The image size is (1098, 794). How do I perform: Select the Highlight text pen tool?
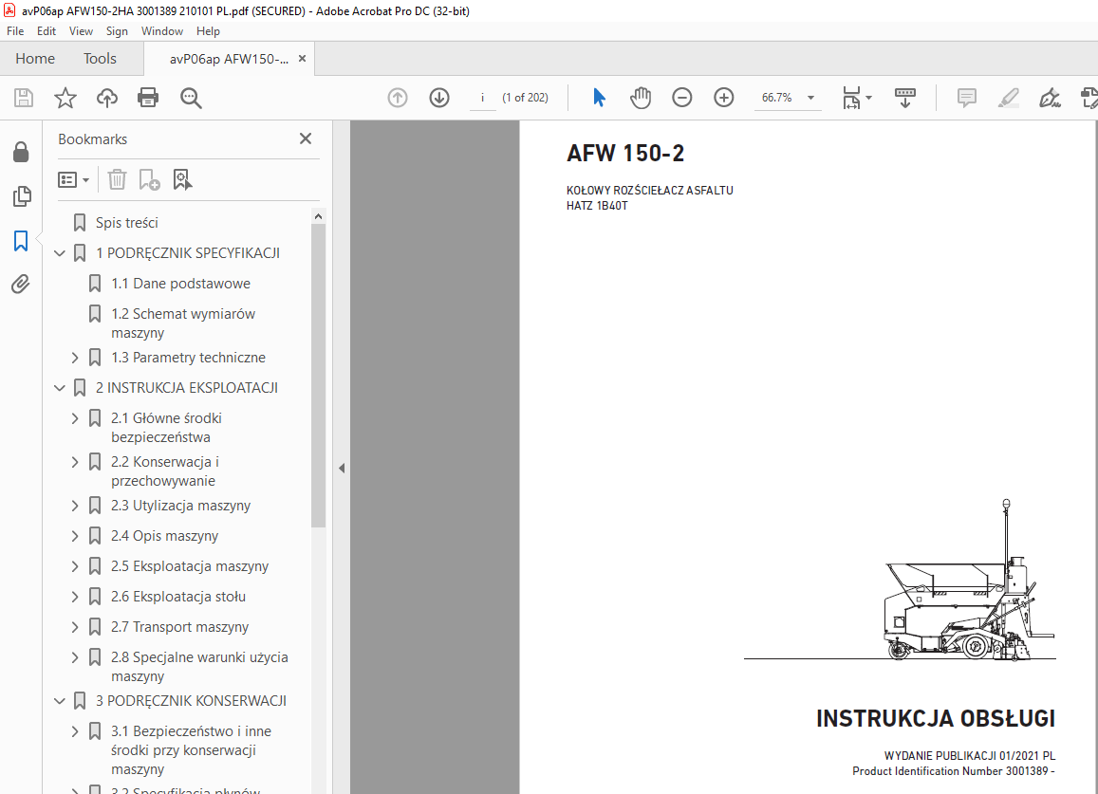pos(1009,98)
